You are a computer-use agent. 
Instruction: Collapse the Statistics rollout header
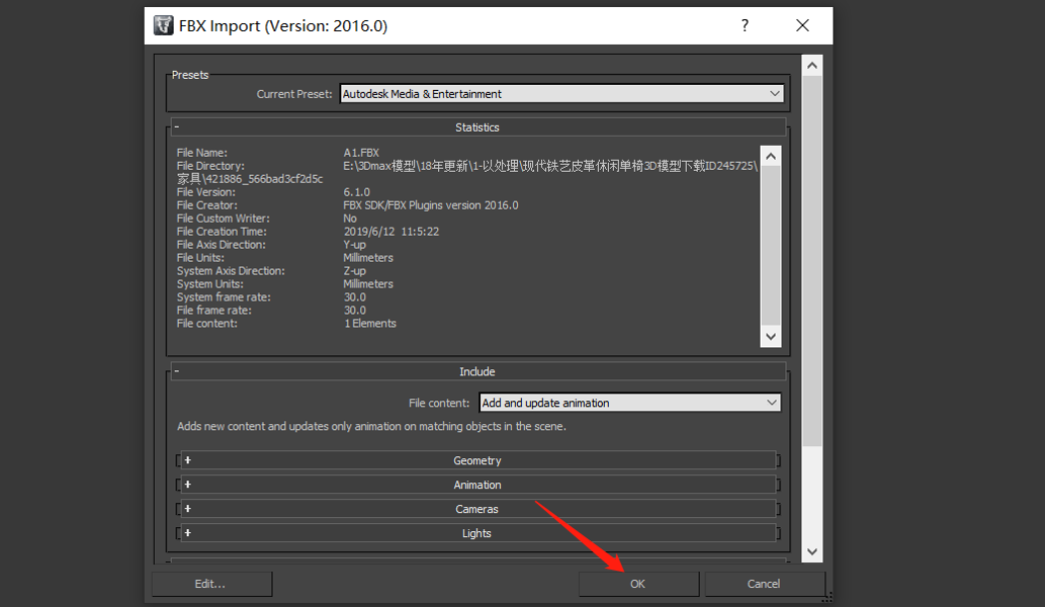tap(477, 128)
